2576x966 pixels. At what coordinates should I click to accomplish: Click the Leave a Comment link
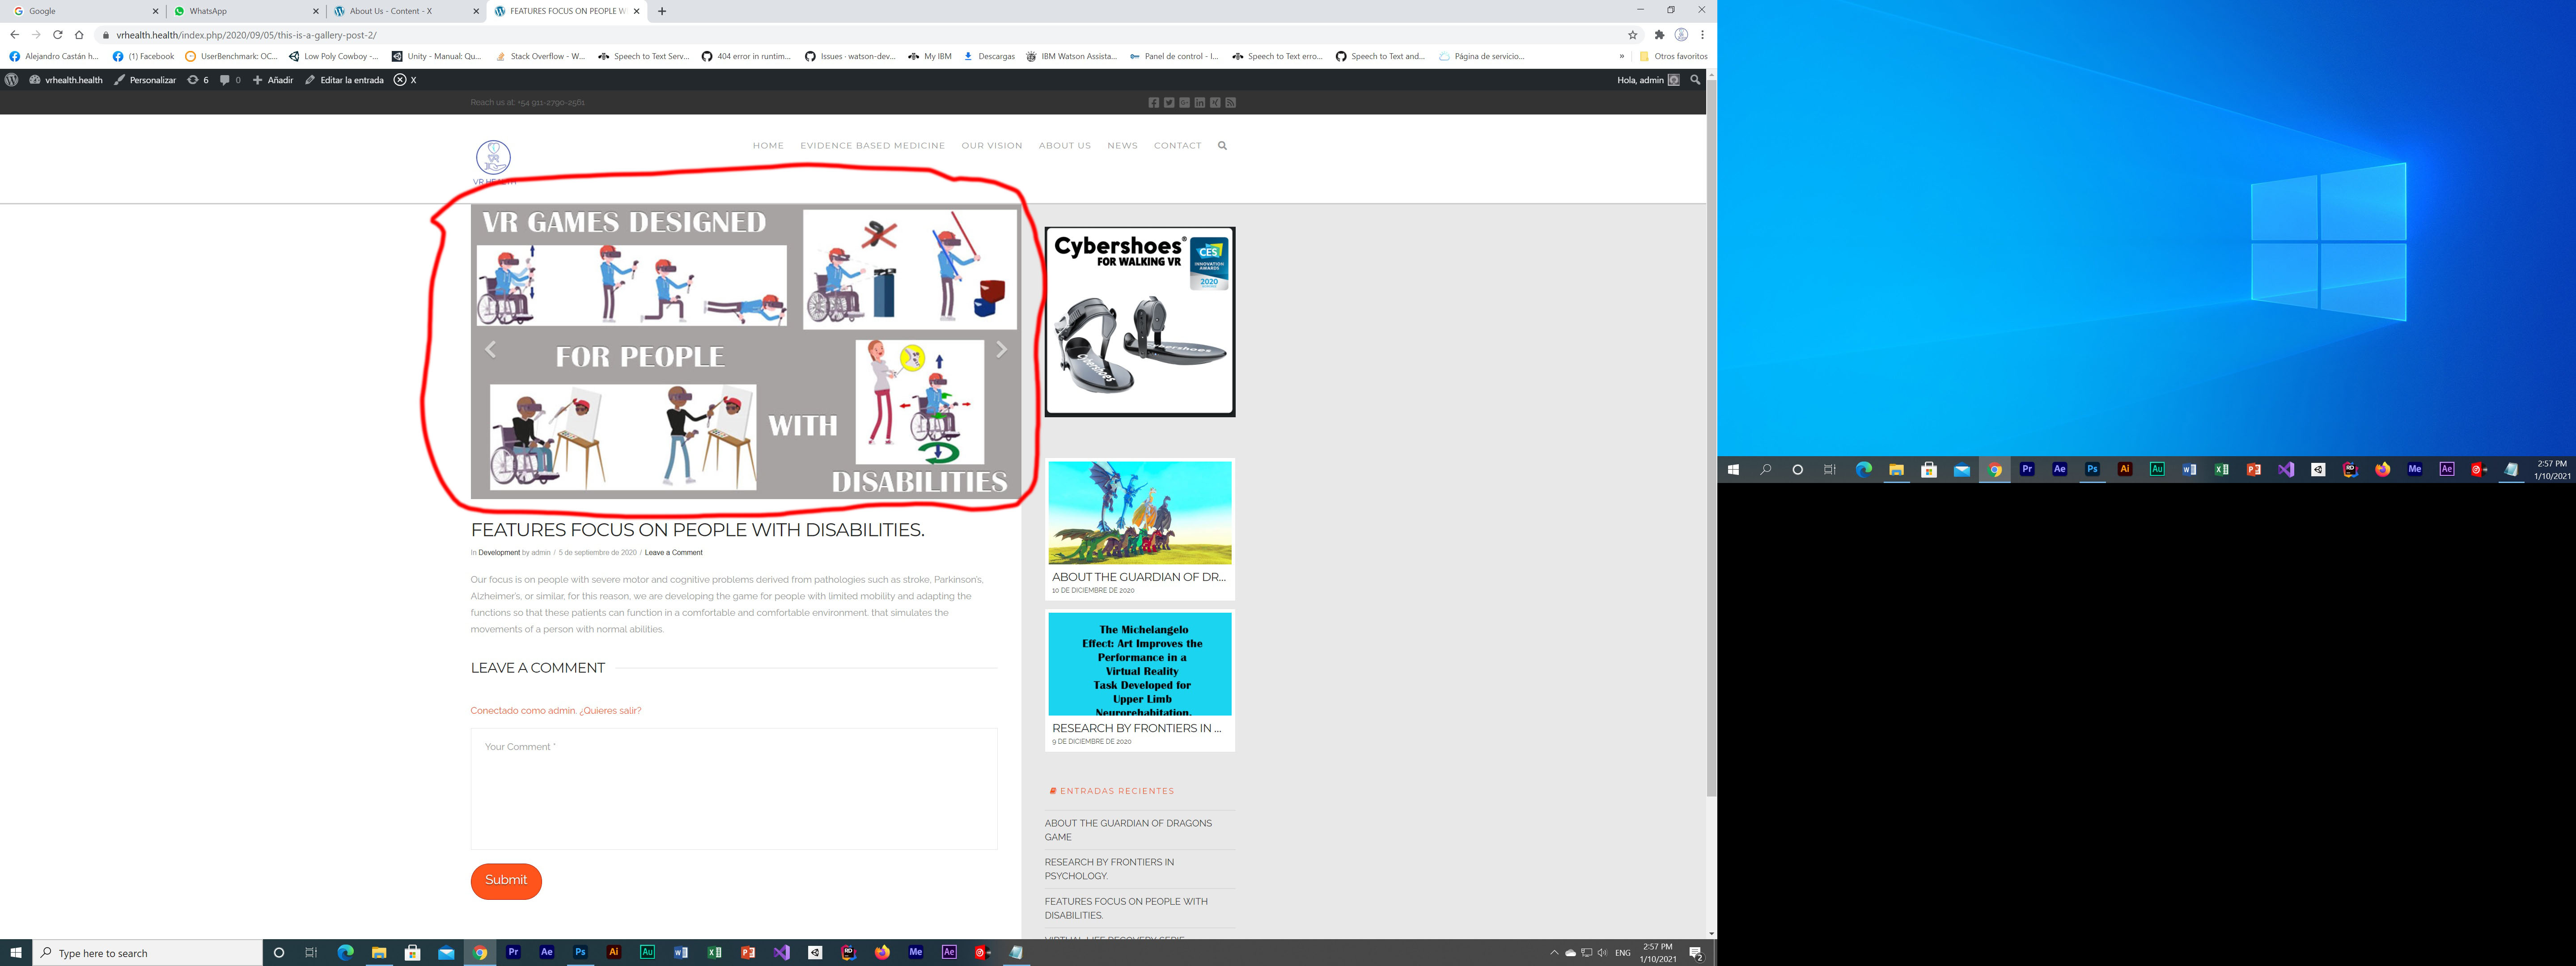coord(674,553)
